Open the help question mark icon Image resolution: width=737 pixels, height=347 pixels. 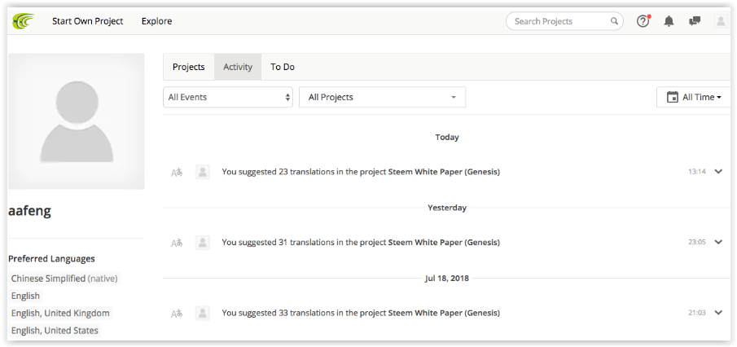pyautogui.click(x=643, y=21)
